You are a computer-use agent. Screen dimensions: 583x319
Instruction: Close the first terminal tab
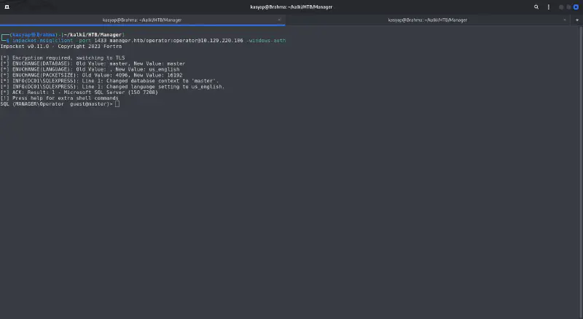tap(281, 20)
